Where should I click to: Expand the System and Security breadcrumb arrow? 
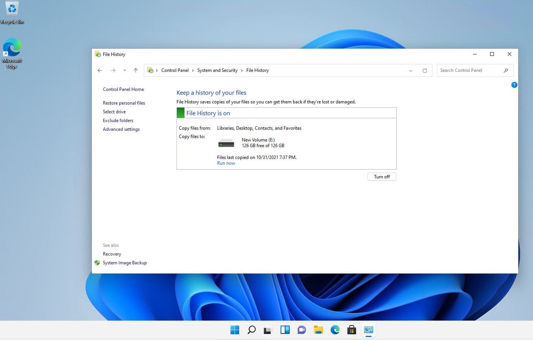point(242,70)
